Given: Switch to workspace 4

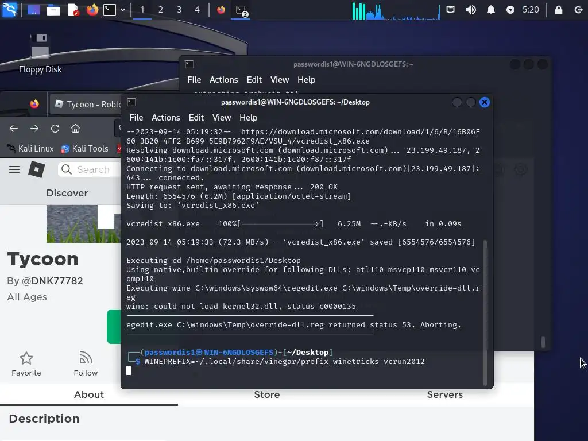Looking at the screenshot, I should point(198,10).
